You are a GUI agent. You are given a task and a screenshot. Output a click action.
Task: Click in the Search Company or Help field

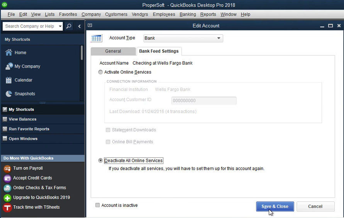[x=30, y=26]
